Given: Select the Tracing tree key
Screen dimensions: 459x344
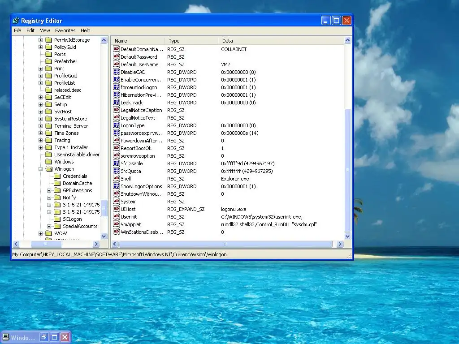Looking at the screenshot, I should point(62,140).
